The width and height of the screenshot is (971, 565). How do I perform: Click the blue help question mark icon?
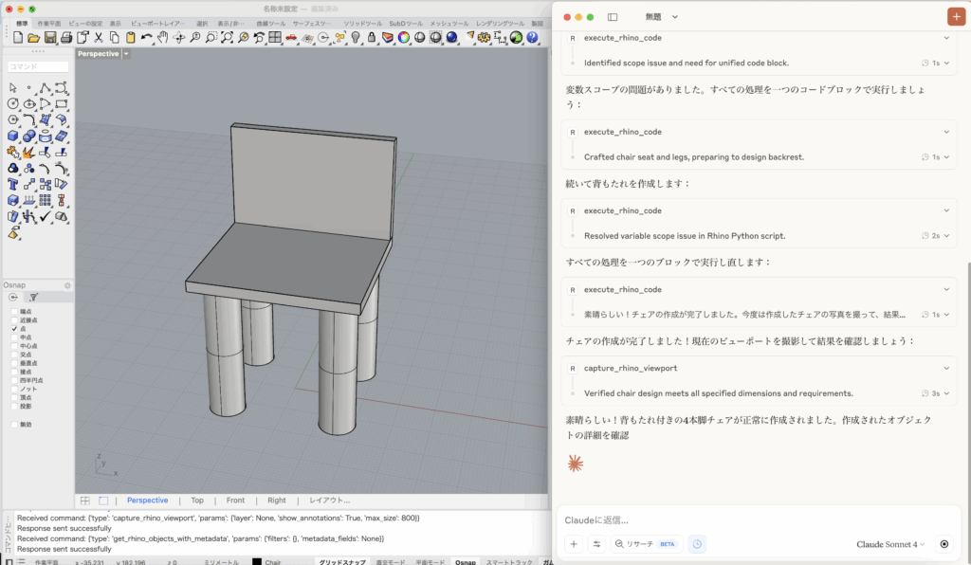tap(532, 38)
